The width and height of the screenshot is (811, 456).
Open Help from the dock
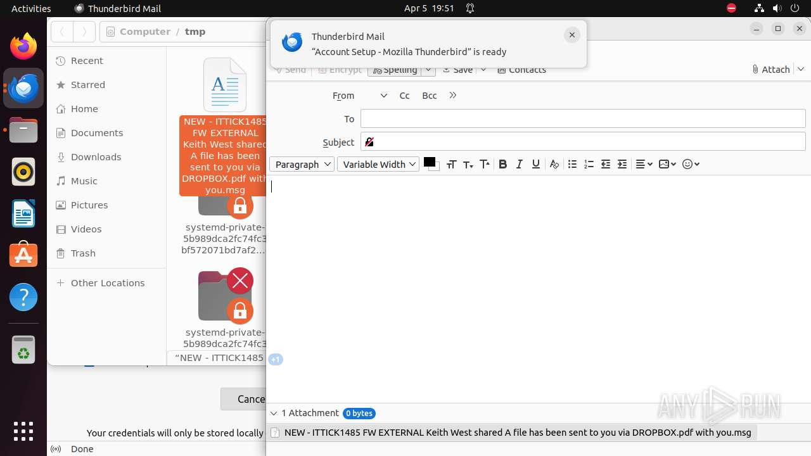(23, 297)
